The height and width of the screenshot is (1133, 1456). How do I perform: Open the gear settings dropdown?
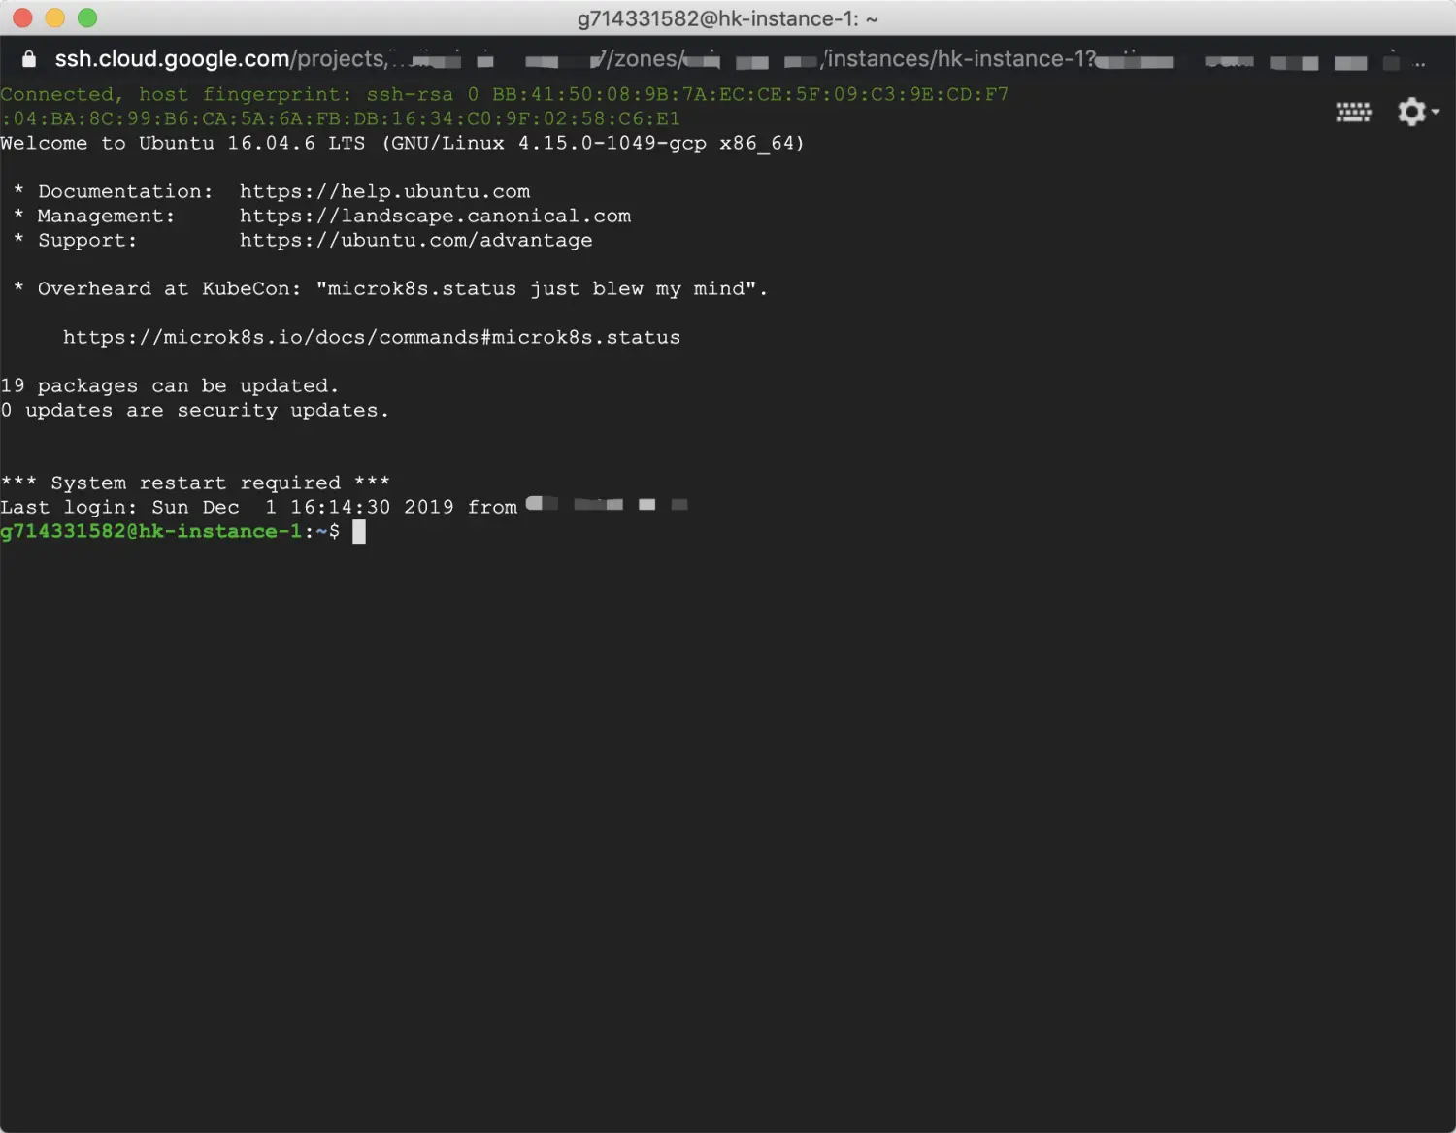(x=1417, y=112)
